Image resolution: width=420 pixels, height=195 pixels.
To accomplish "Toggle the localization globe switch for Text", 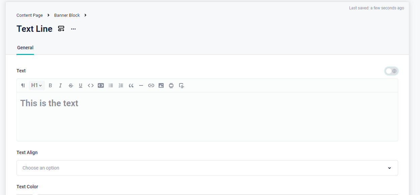I will pos(391,71).
